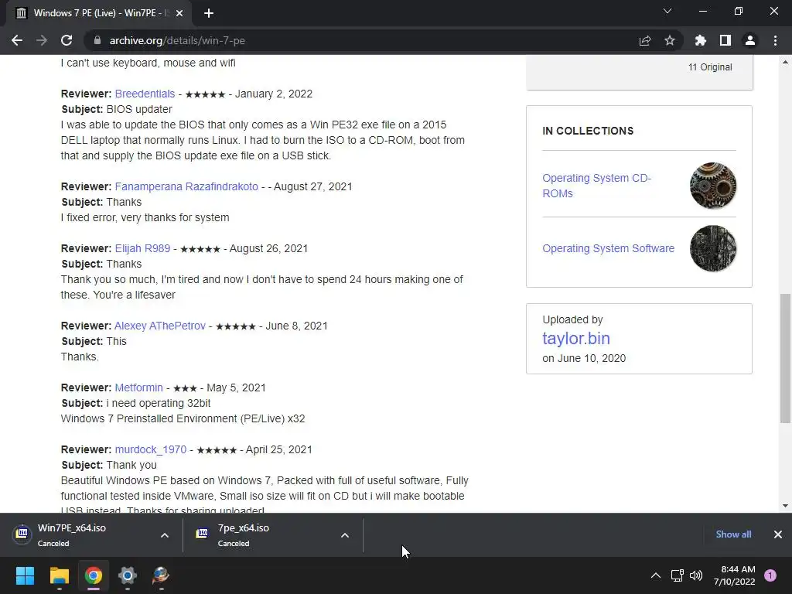Image resolution: width=792 pixels, height=594 pixels.
Task: Expand options for 7pe_x64.iso download
Action: pyautogui.click(x=345, y=535)
